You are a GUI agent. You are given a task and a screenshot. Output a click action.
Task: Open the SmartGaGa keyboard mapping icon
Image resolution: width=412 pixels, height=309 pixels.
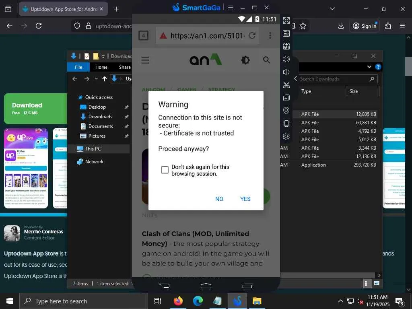pyautogui.click(x=286, y=33)
